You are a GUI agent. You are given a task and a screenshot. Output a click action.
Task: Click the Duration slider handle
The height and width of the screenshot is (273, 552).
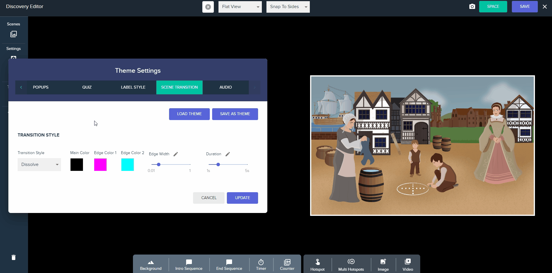(218, 164)
